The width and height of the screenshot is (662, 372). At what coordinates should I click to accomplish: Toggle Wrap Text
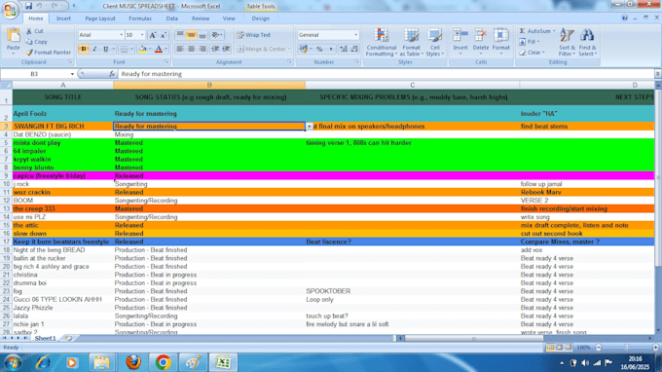(x=253, y=35)
